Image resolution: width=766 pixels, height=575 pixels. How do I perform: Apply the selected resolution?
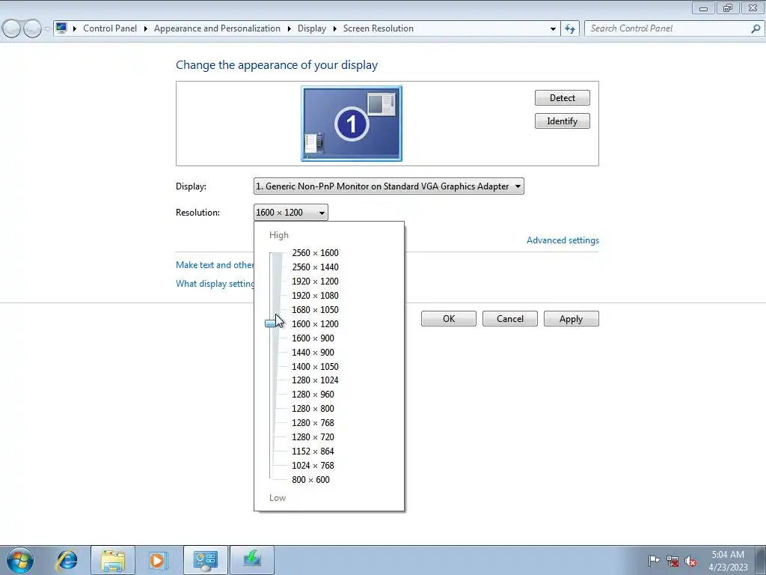(x=571, y=319)
